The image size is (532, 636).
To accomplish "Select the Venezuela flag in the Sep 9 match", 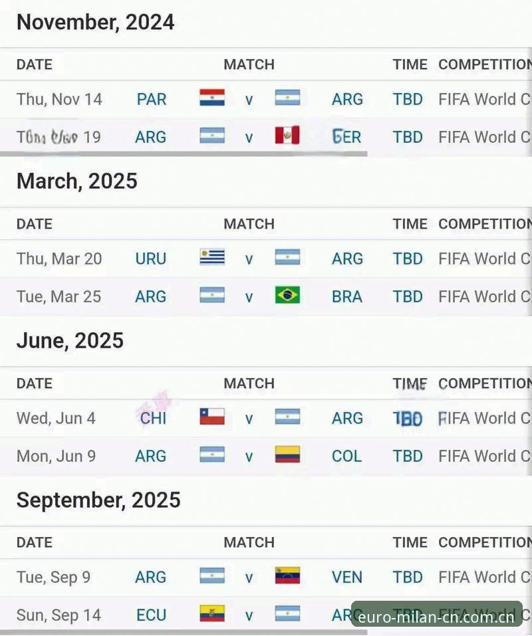I will (x=287, y=576).
